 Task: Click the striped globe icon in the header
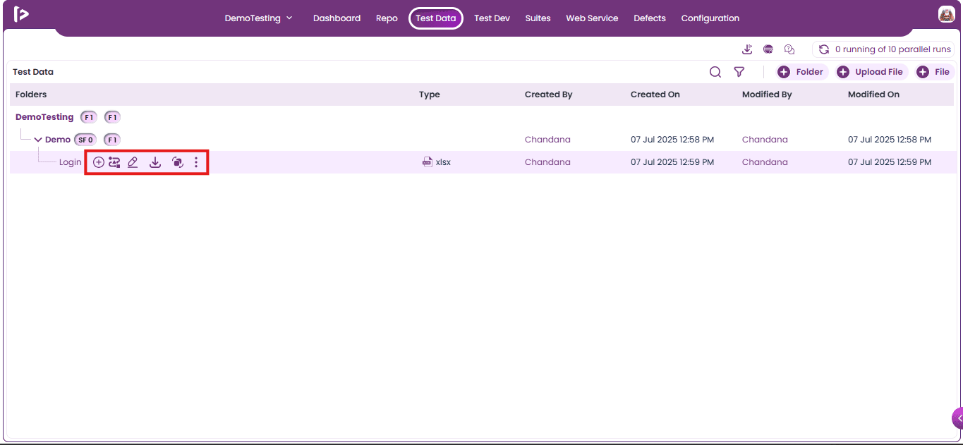coord(768,49)
